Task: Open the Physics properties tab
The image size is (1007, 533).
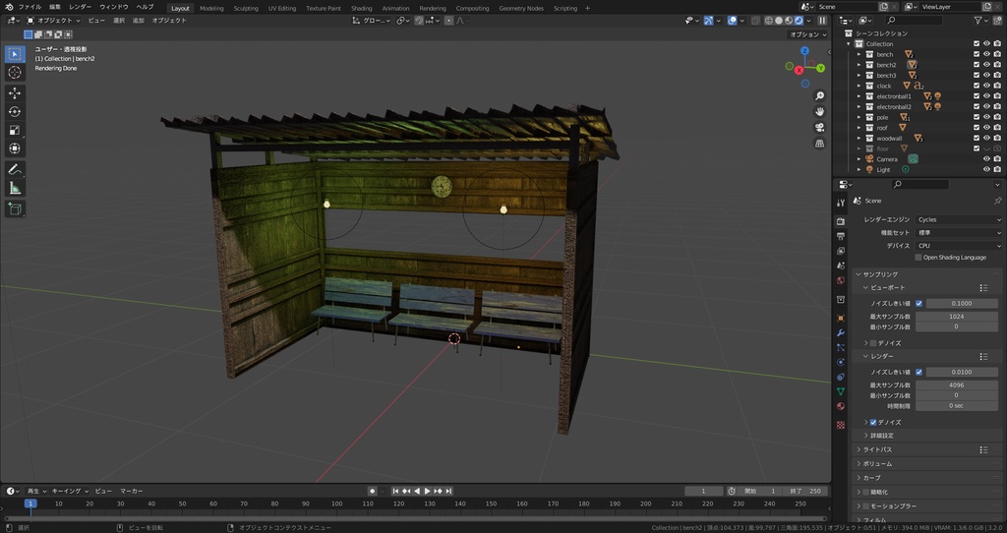Action: click(x=841, y=362)
